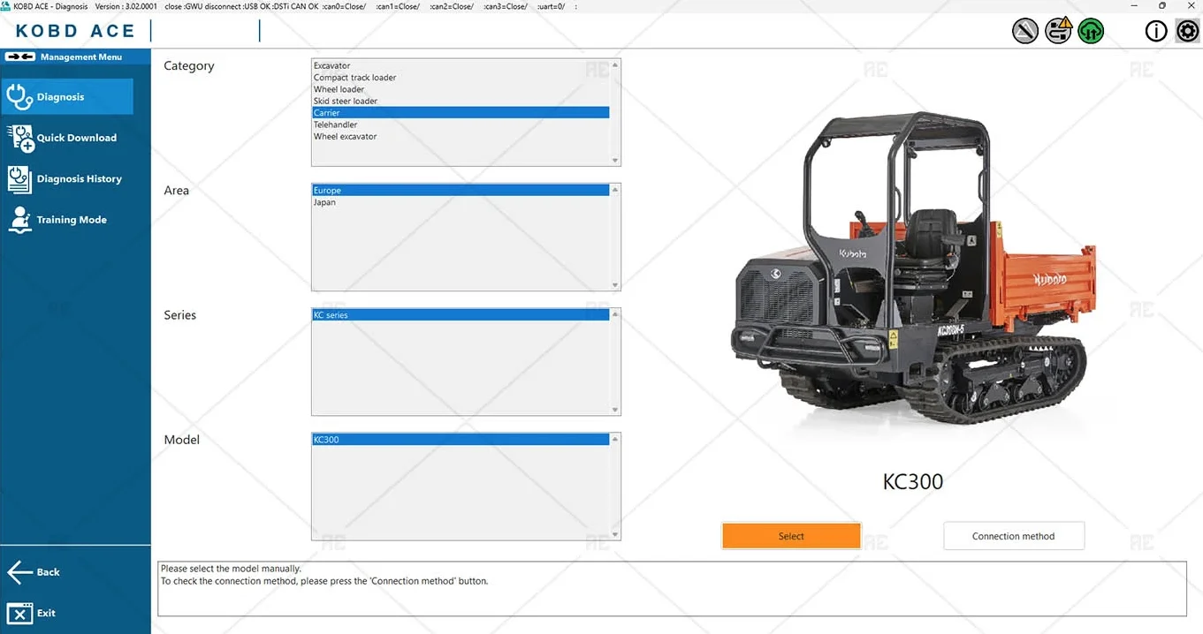This screenshot has width=1203, height=634.
Task: Open the Training Mode icon
Action: [x=19, y=220]
